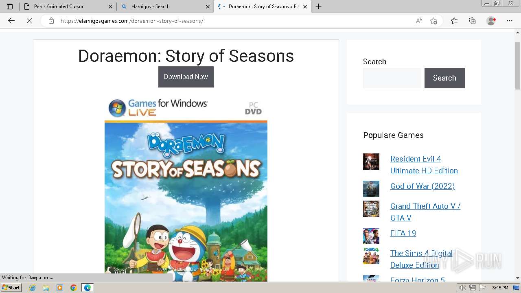Select the Microsoft Edge taskbar button
Viewport: 521px width, 293px height.
[88, 288]
